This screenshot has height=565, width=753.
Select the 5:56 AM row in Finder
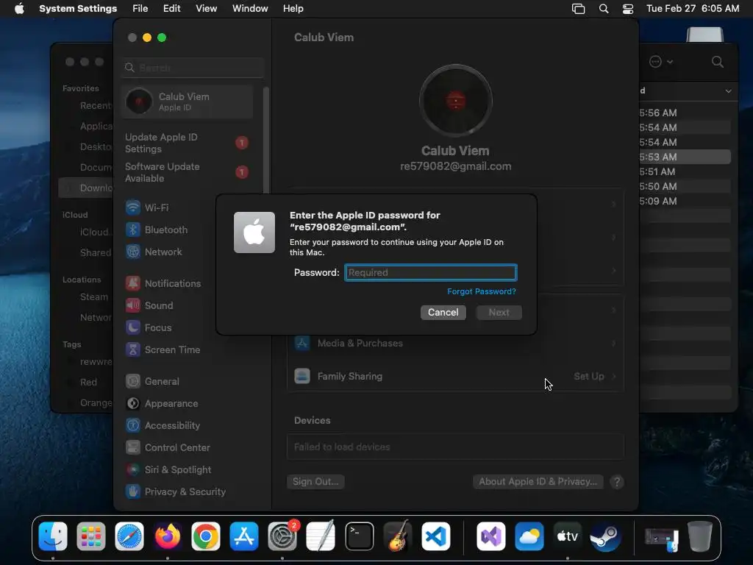point(685,113)
